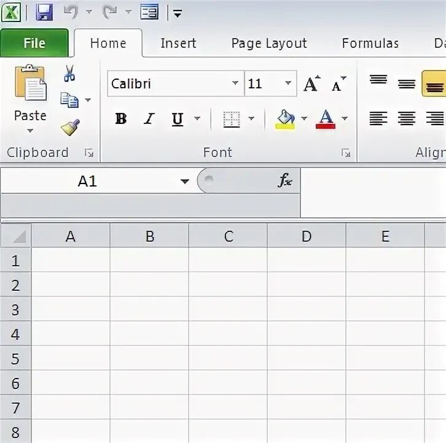Expand the Font Color palette arrow

coord(345,118)
